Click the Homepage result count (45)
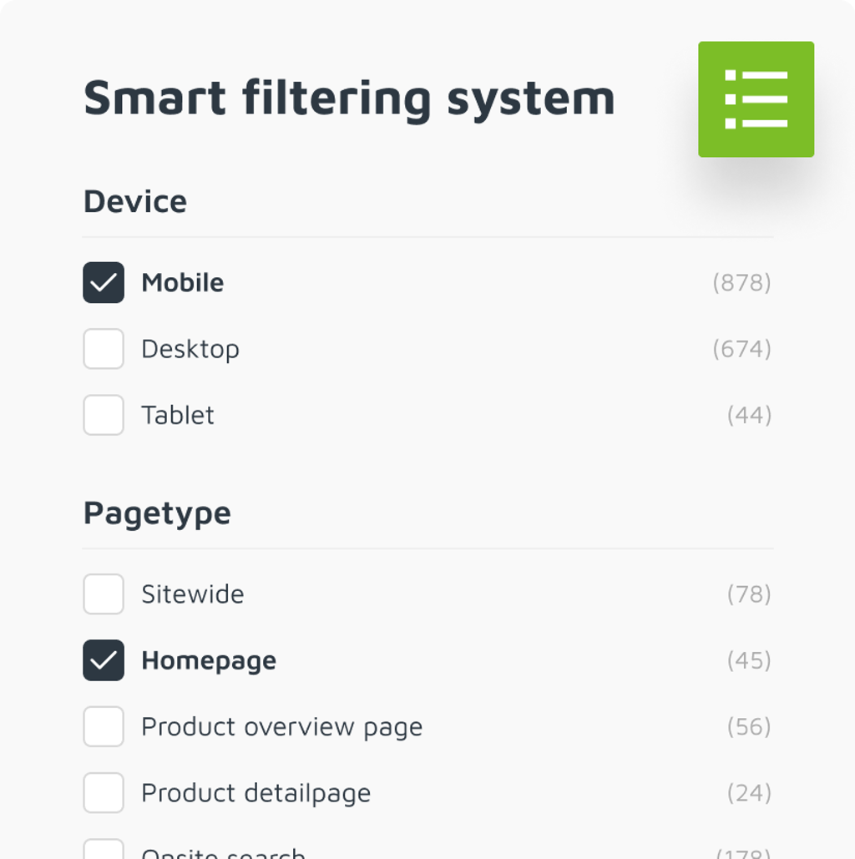The width and height of the screenshot is (855, 859). [751, 659]
